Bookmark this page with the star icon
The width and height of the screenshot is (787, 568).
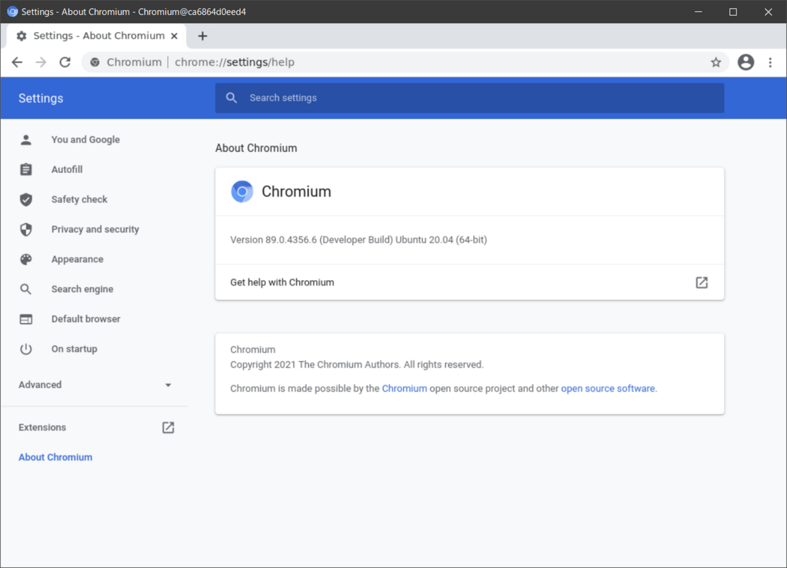[x=716, y=62]
